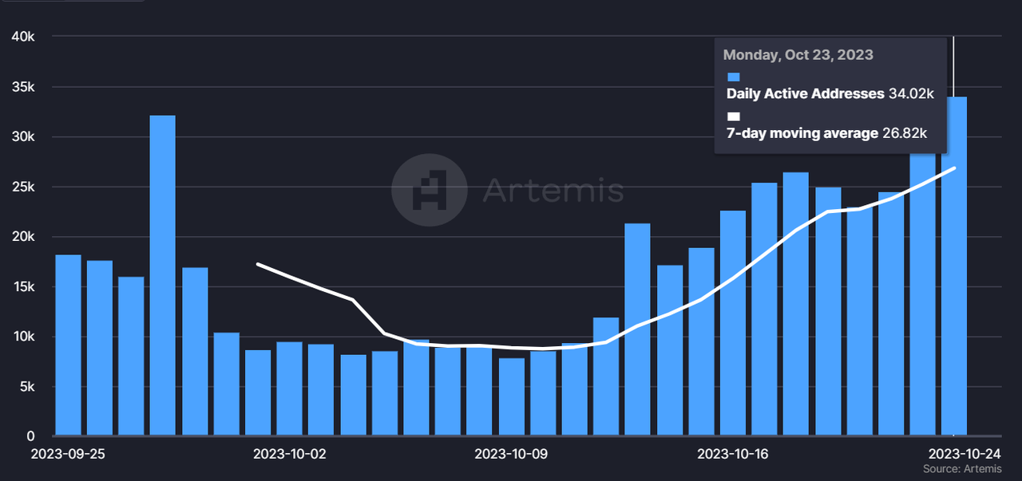Click the white 7-day moving average swatch

pos(734,116)
